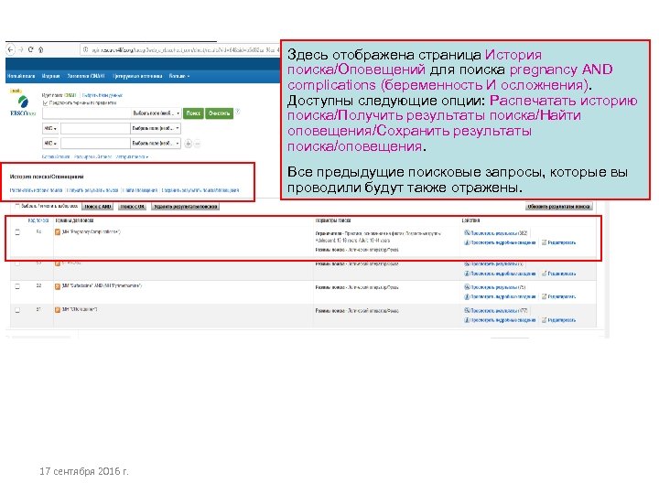This screenshot has height=494, width=659.
Task: Click the help question mark beside Очистить
Action: pos(238,112)
